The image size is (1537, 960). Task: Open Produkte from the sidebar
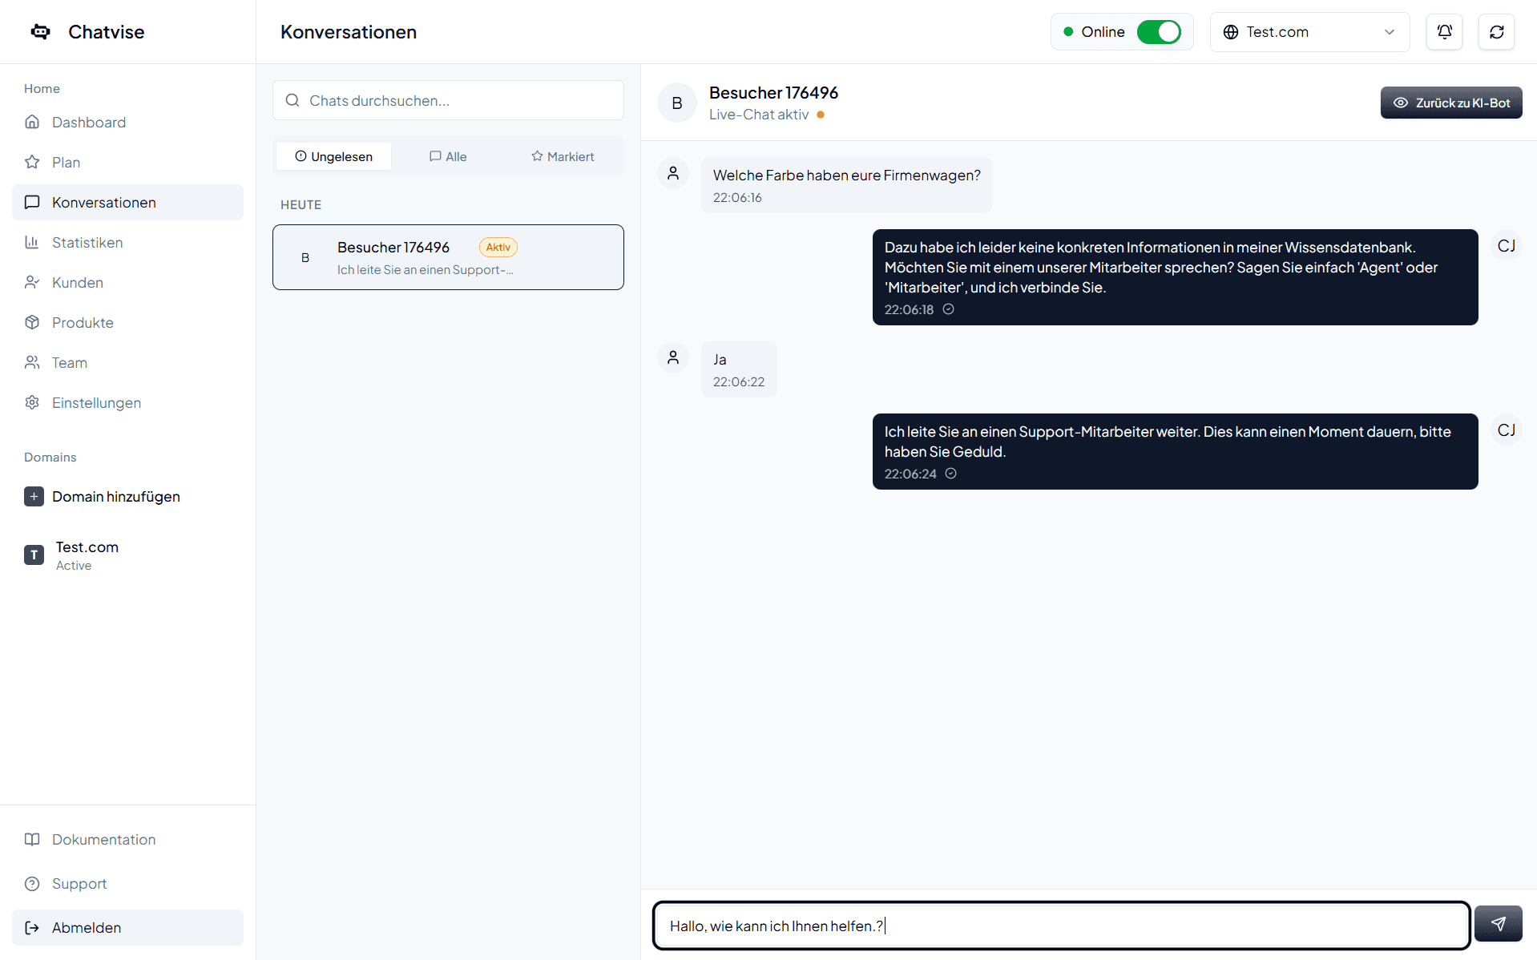pos(83,323)
